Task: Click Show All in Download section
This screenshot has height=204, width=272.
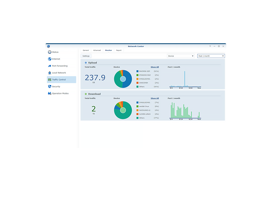Action: click(x=155, y=98)
